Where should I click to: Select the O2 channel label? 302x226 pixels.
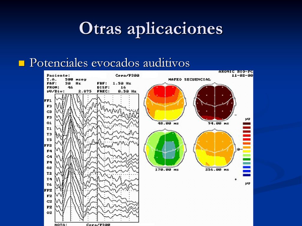point(49,168)
